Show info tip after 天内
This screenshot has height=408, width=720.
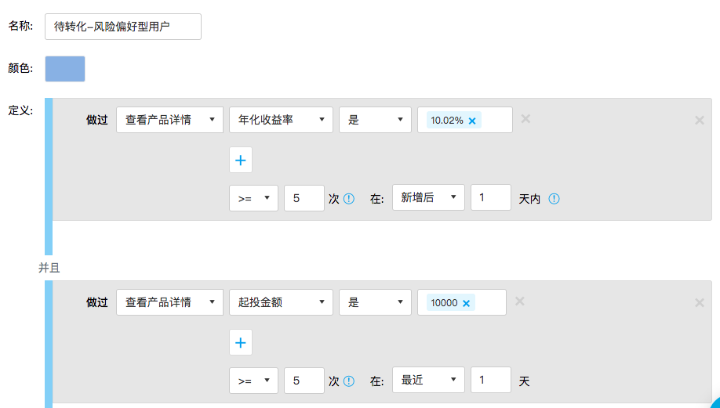coord(555,199)
